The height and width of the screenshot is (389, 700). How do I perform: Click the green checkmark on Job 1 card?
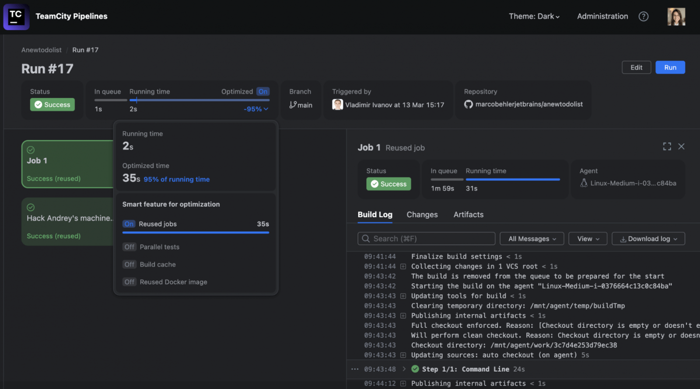pyautogui.click(x=31, y=150)
